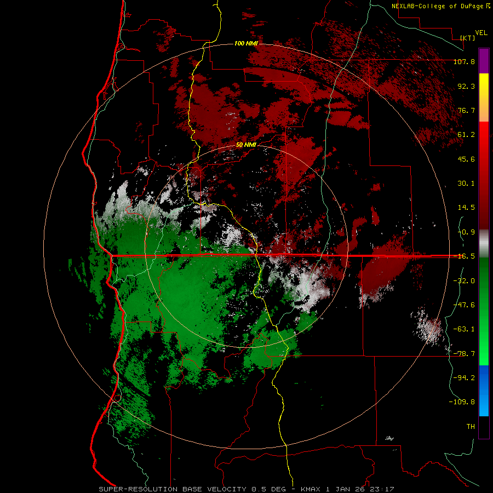The width and height of the screenshot is (493, 493).
Task: Click the "-47.6" legend value
Action: click(464, 305)
